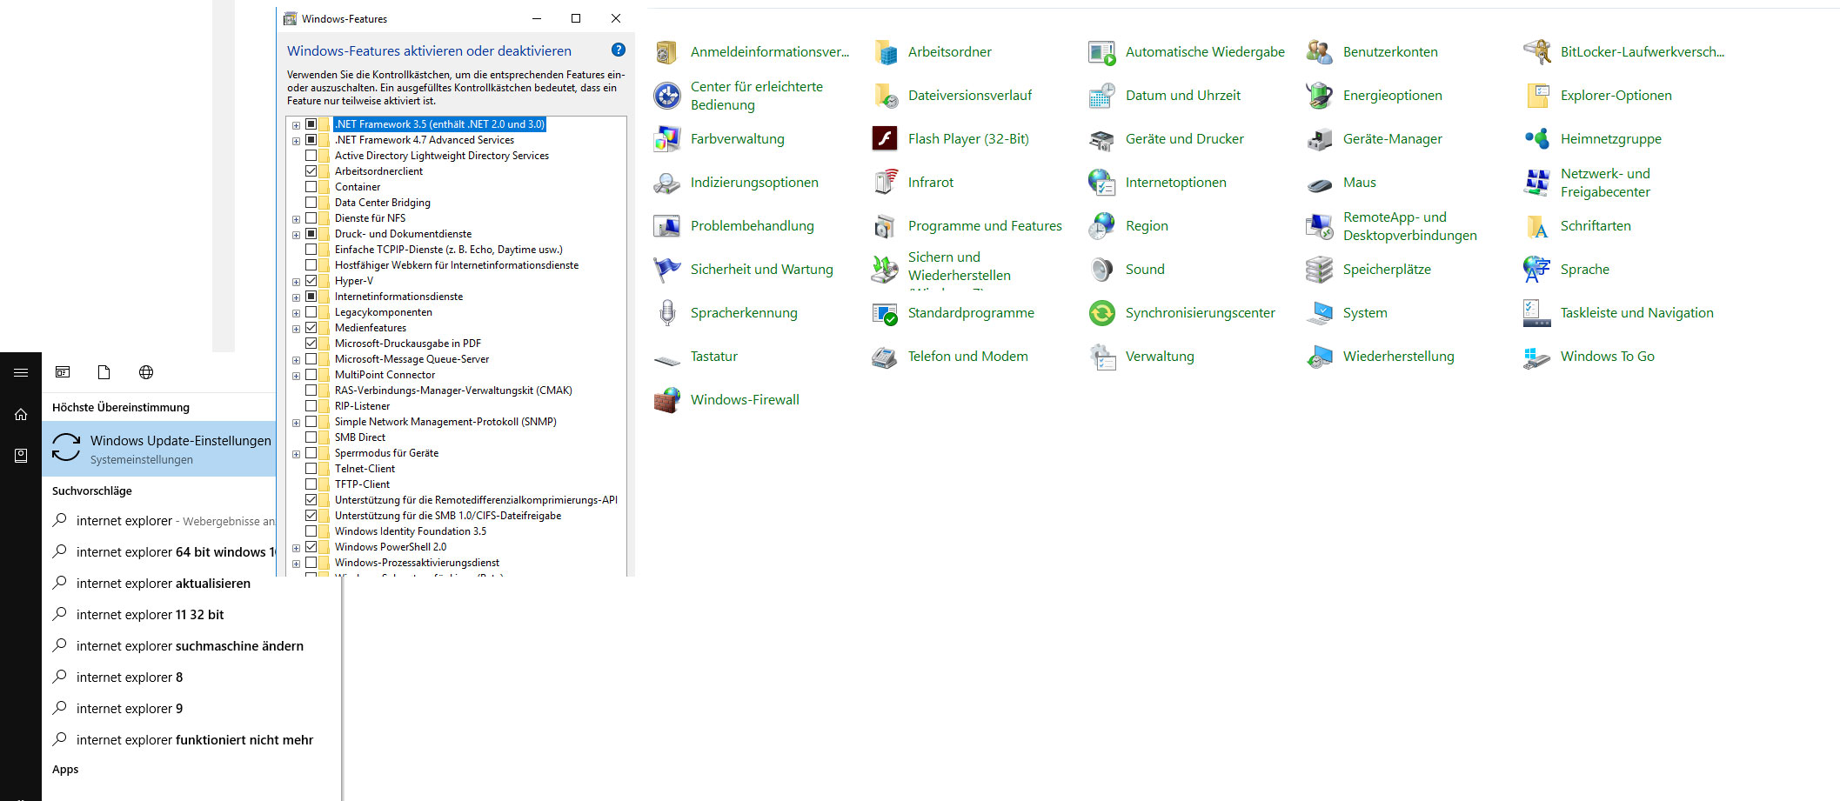Select the Windows Update-Einstellungen result
The height and width of the screenshot is (801, 1840).
(159, 449)
